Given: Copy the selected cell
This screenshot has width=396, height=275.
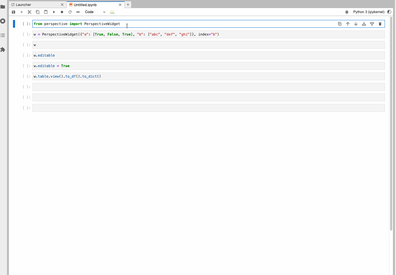Looking at the screenshot, I should (x=38, y=12).
